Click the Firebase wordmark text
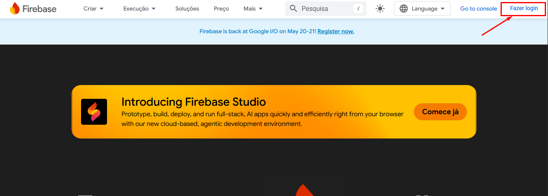Viewport: 548px width, 196px height. [x=39, y=9]
